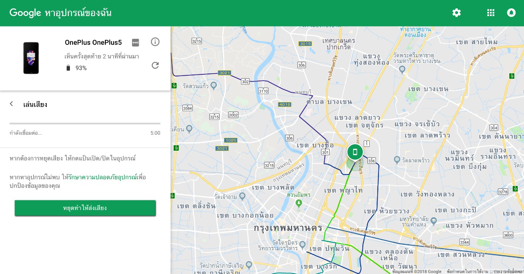Screen dimensions: 524x274
Task: Click the เขต สายไหม map label
Action: pos(476,42)
